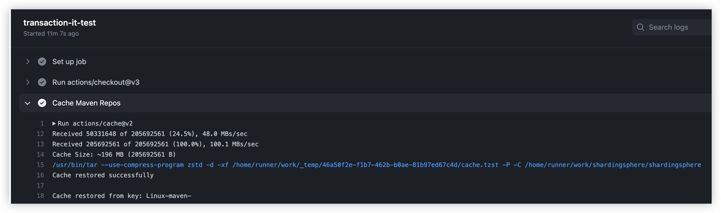Click the success icon next to Run actions/checkout@v3
The image size is (721, 213).
coord(42,82)
